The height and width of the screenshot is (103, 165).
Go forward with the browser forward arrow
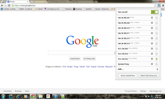[6, 5]
